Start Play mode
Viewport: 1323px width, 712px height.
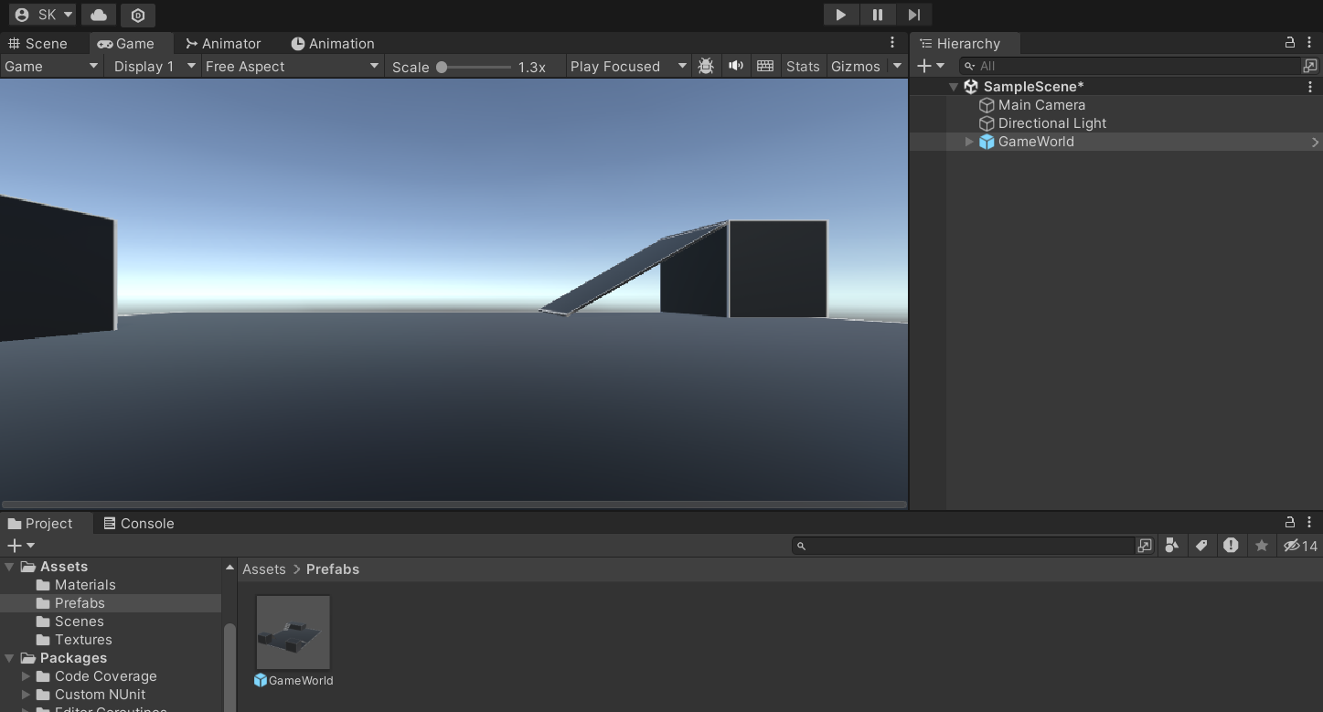[x=840, y=15]
